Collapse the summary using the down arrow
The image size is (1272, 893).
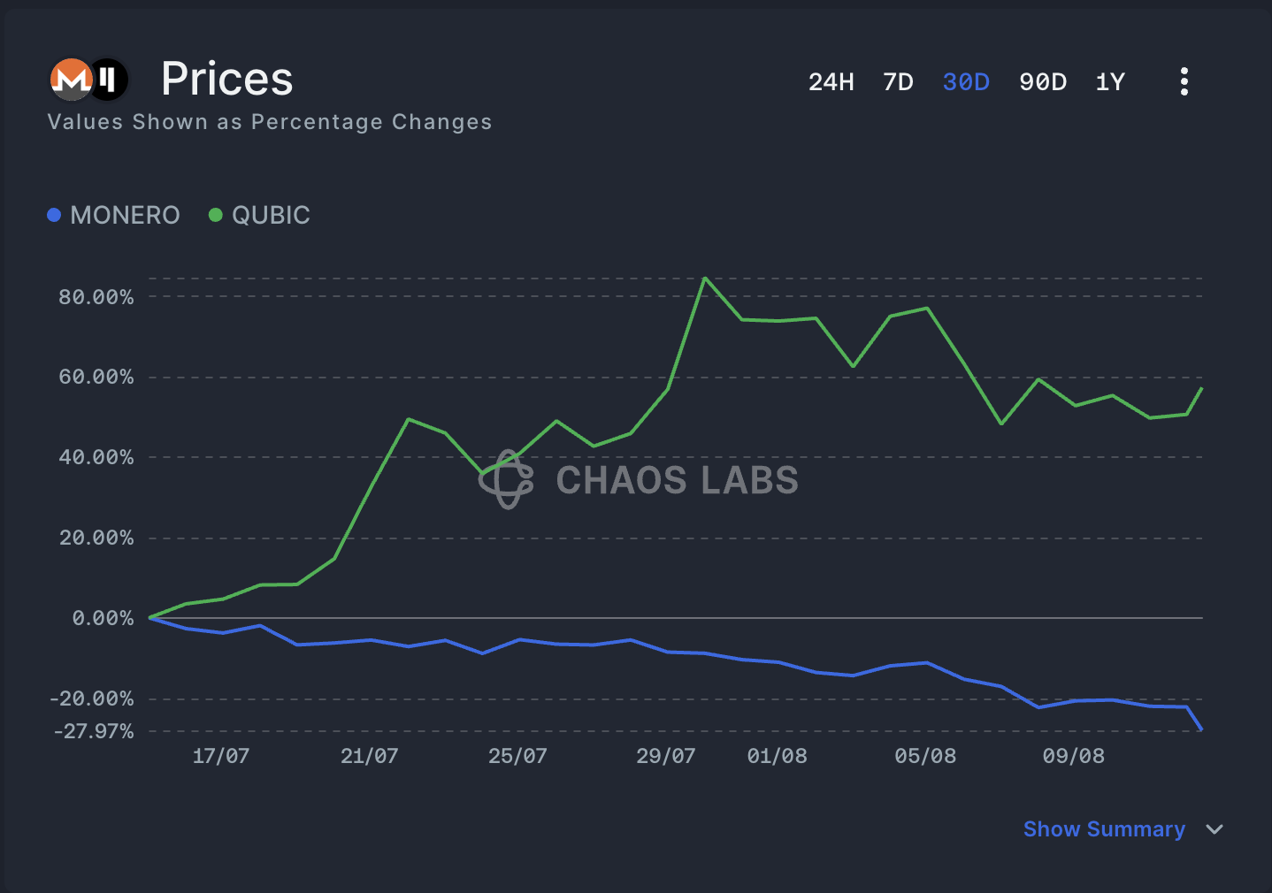point(1213,829)
